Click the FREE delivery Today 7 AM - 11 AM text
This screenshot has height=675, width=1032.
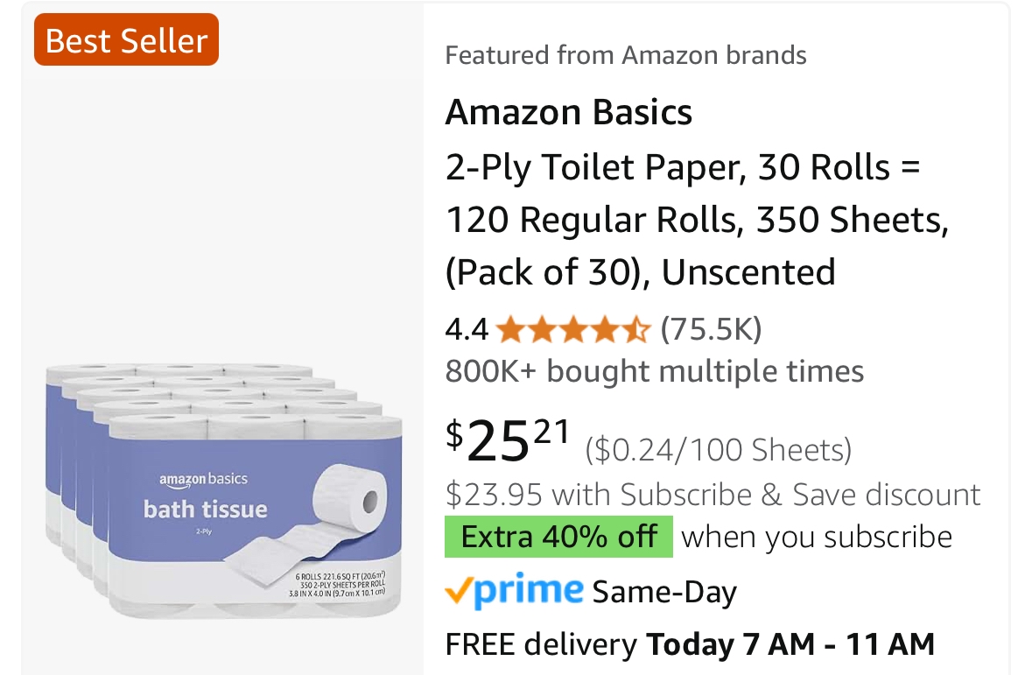point(690,645)
